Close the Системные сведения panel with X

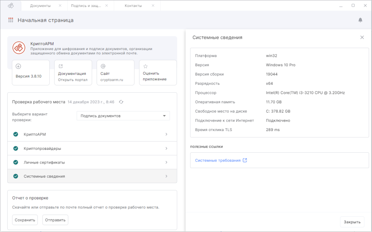(362, 37)
